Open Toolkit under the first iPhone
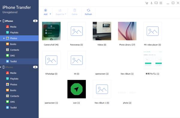 [x=19, y=61]
